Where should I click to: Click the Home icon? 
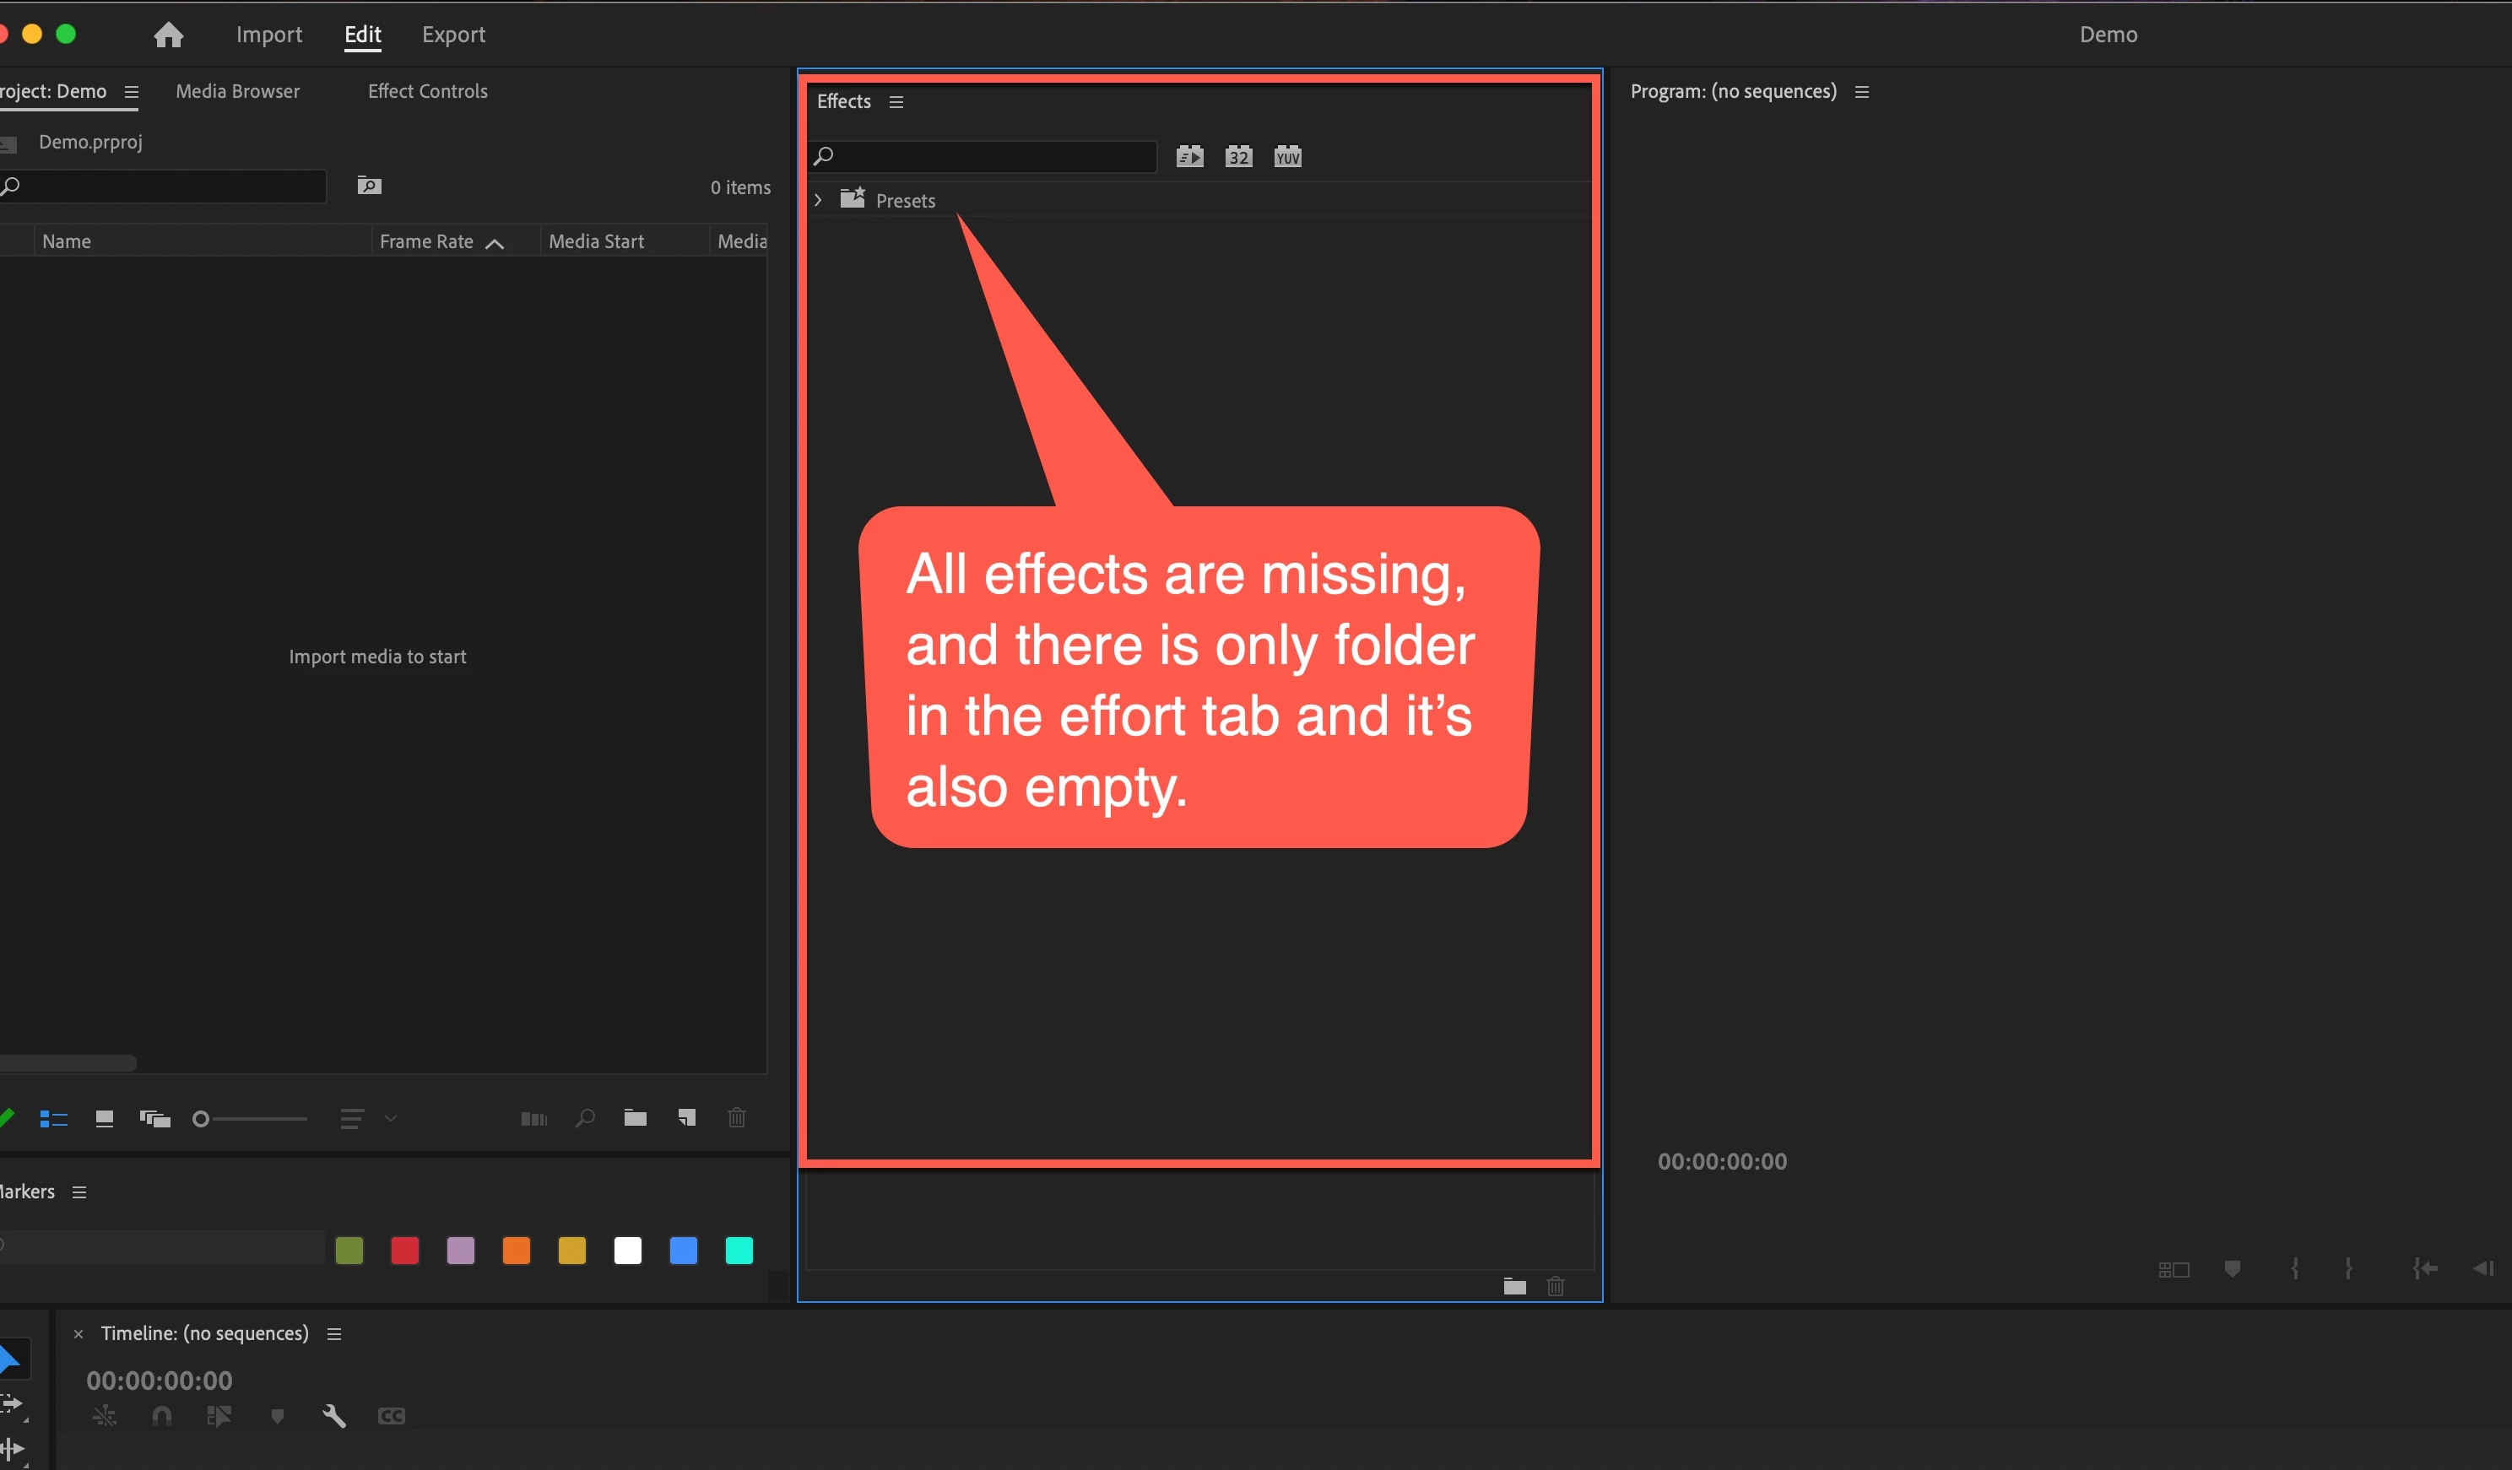[x=167, y=35]
